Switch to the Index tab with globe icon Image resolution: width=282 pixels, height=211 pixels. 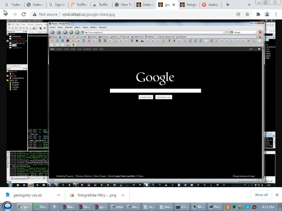35,5
